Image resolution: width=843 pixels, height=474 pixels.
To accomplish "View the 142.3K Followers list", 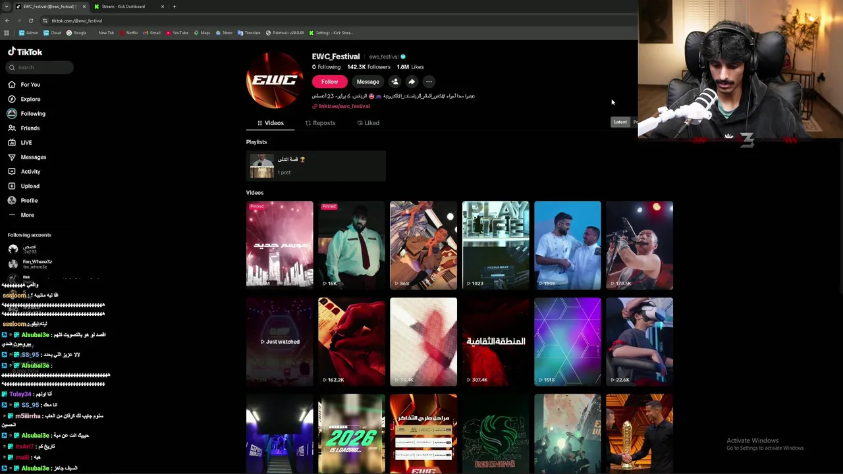I will pyautogui.click(x=369, y=67).
